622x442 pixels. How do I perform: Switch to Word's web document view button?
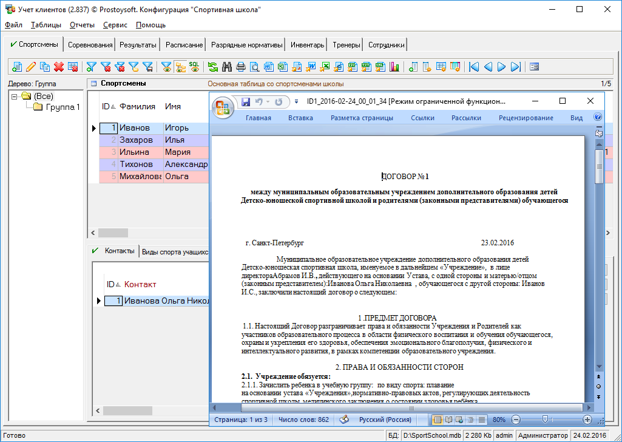(459, 420)
